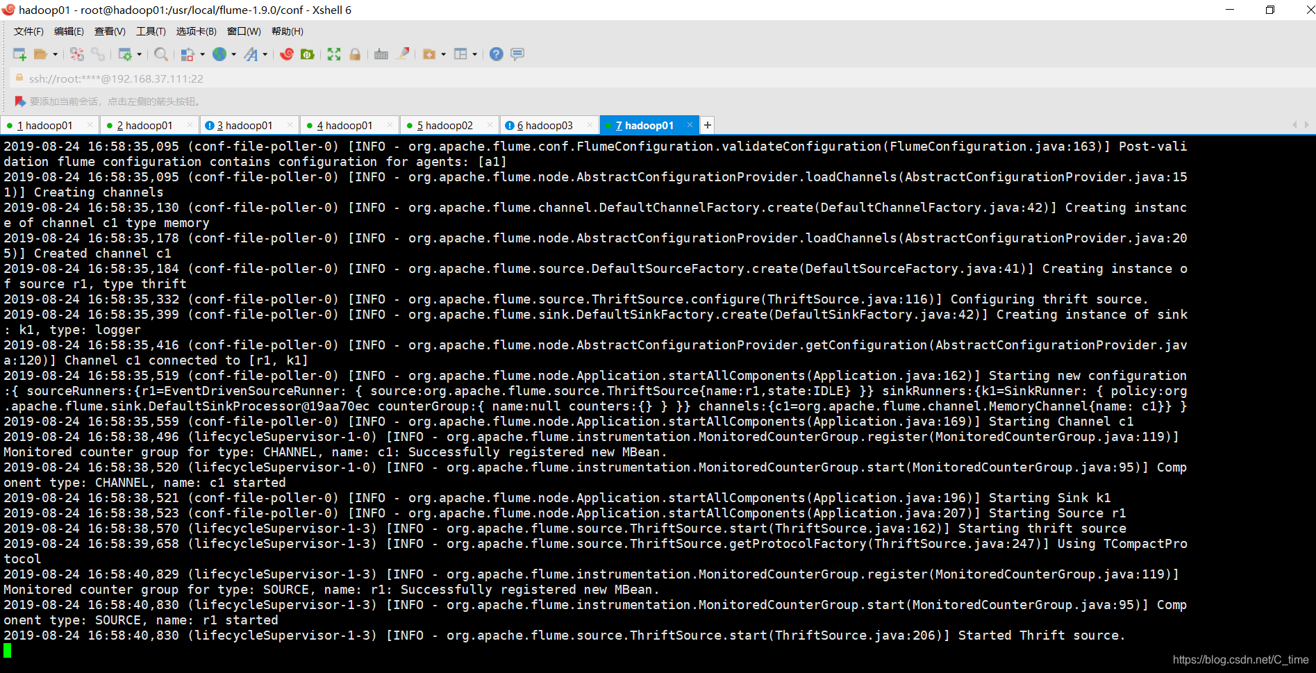
Task: Open the 文件(F) menu
Action: click(28, 31)
